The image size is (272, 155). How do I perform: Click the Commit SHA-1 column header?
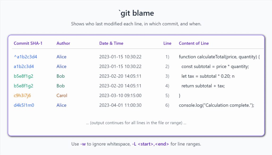[x=28, y=43]
